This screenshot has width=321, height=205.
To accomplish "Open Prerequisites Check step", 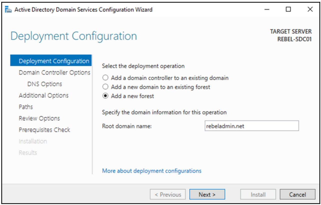I will coord(44,130).
